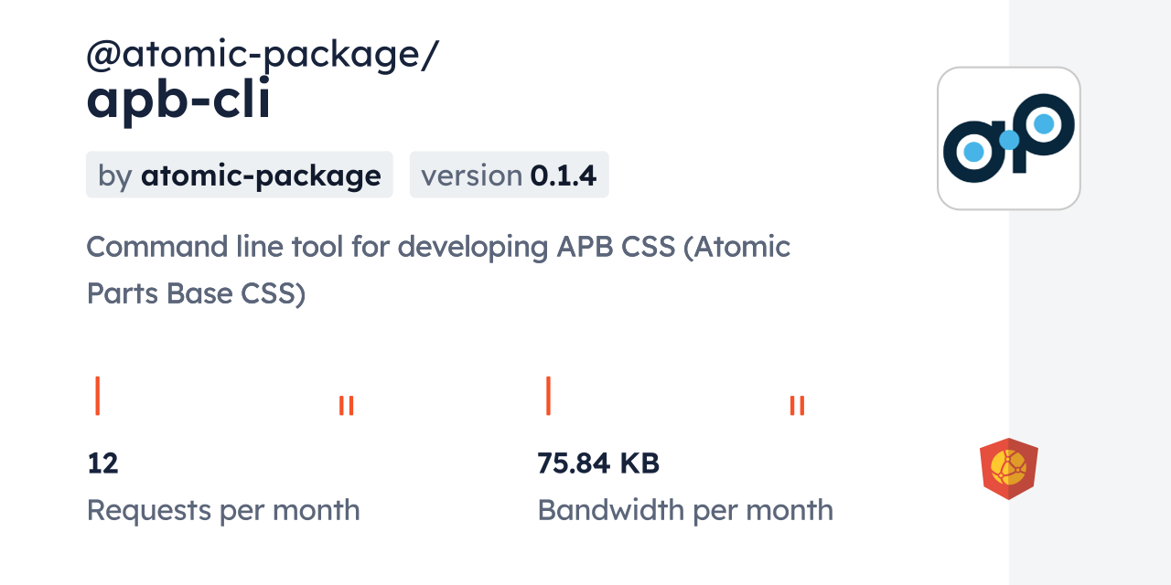This screenshot has width=1171, height=585.
Task: Open the 'by atomic-package' author badge
Action: coord(239,175)
